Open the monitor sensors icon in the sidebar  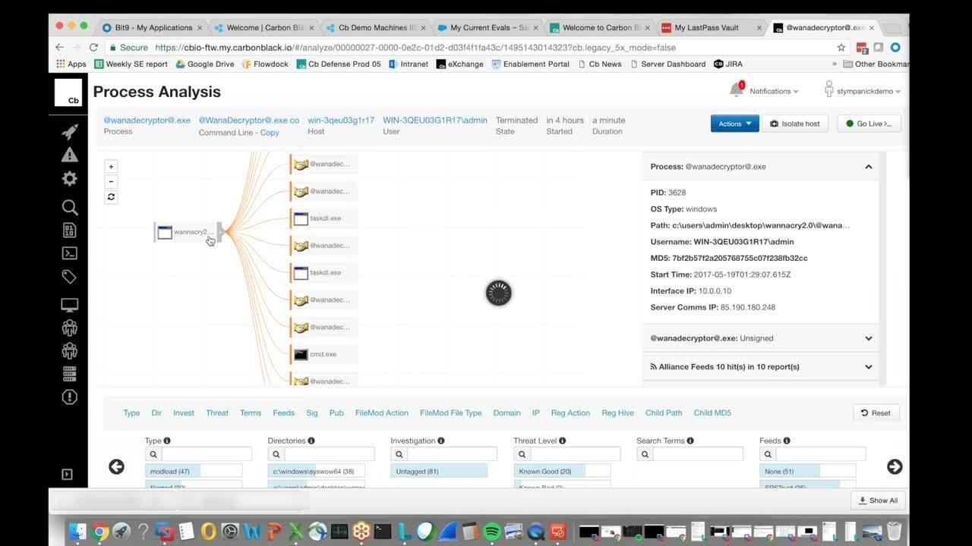69,305
